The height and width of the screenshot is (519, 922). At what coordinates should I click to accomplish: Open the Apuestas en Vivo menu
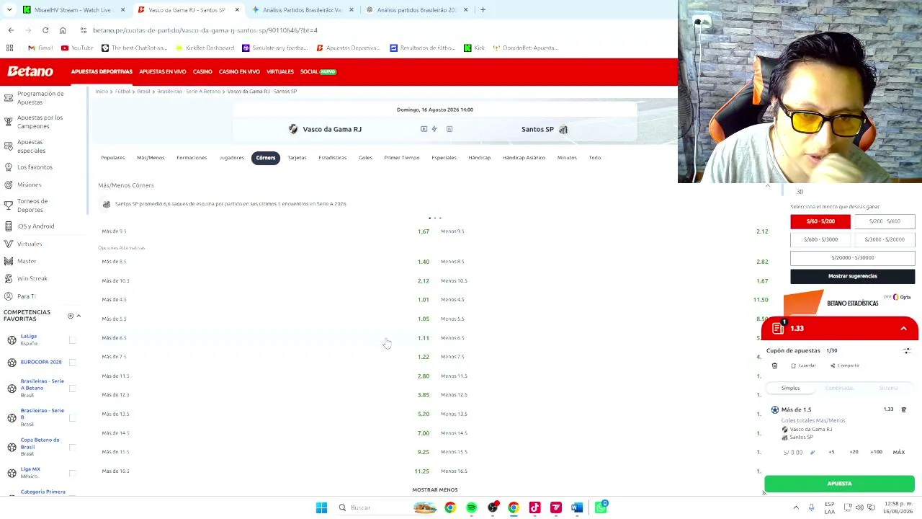coord(162,71)
